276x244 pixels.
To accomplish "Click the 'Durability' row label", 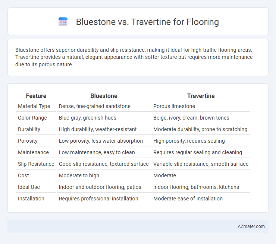I will [29, 129].
